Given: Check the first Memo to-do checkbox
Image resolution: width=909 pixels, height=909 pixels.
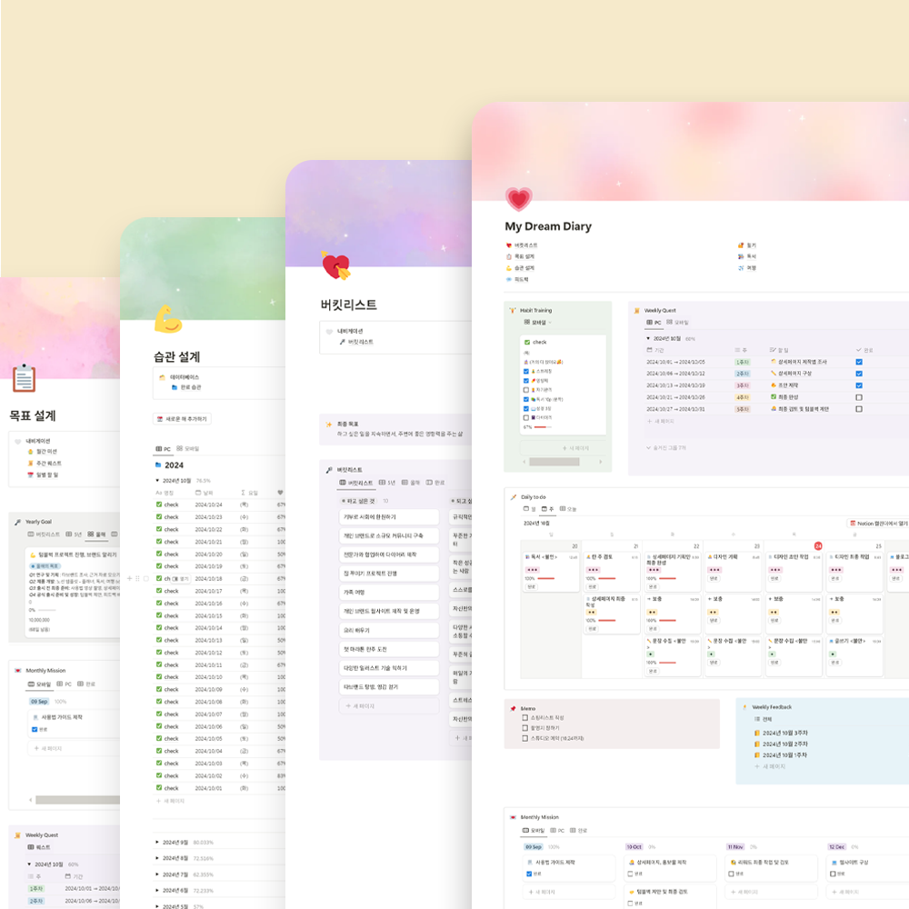Looking at the screenshot, I should tap(525, 718).
